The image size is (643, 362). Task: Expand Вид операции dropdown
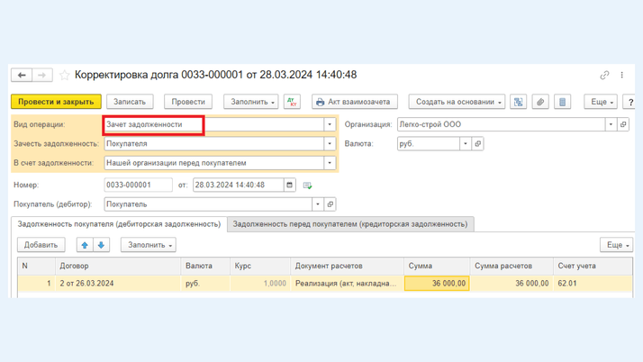(x=330, y=124)
